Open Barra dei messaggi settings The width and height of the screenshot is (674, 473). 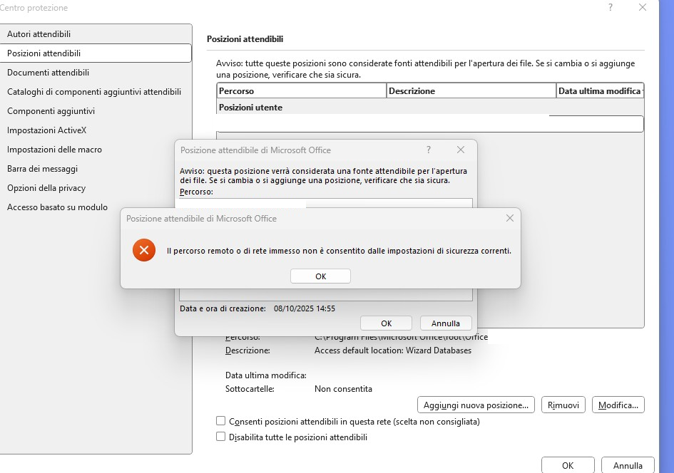tap(96, 169)
